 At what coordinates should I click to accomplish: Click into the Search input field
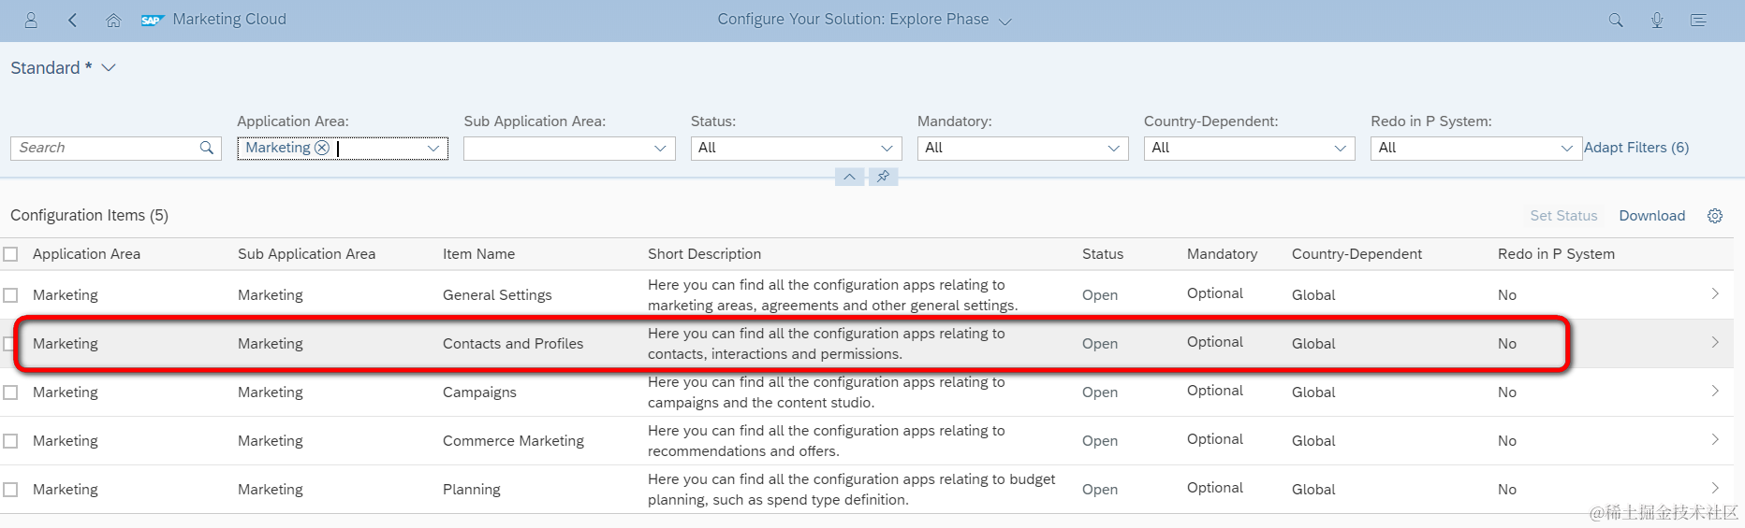(x=105, y=148)
